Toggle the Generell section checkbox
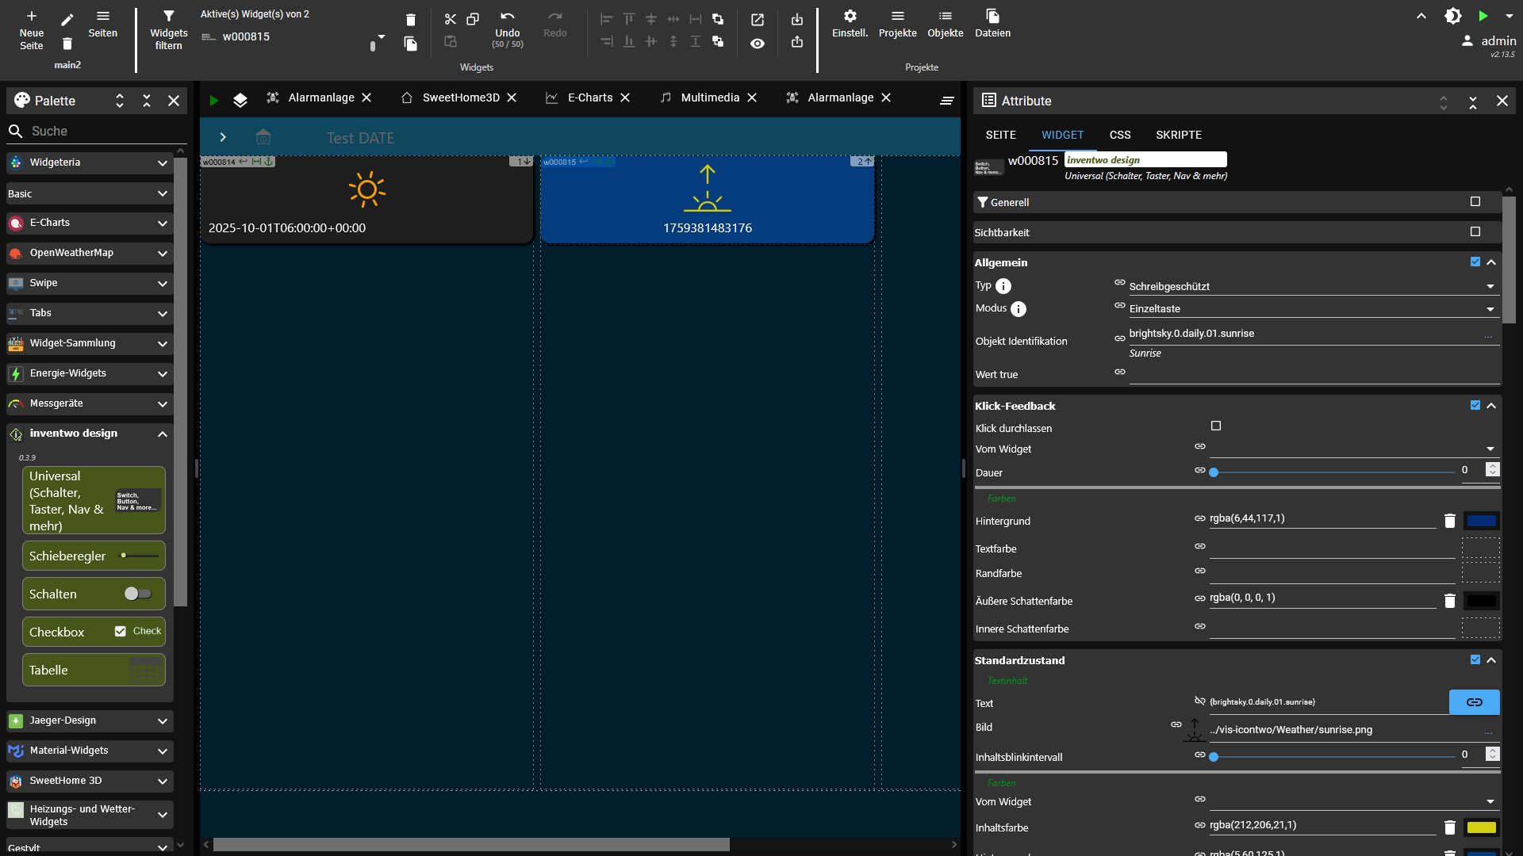 point(1475,202)
